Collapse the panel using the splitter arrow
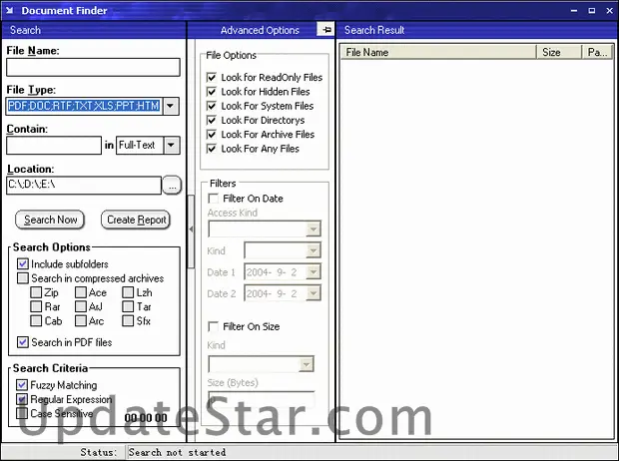The image size is (619, 461). point(191,230)
